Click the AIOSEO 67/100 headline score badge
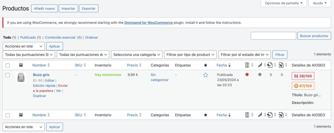Screen dimensions: 334x133 point(303,86)
